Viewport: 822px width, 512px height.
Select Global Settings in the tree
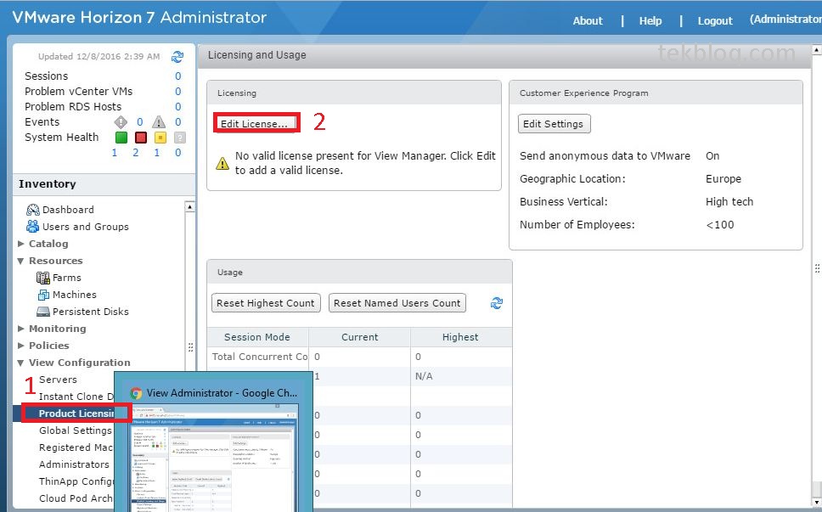(76, 430)
